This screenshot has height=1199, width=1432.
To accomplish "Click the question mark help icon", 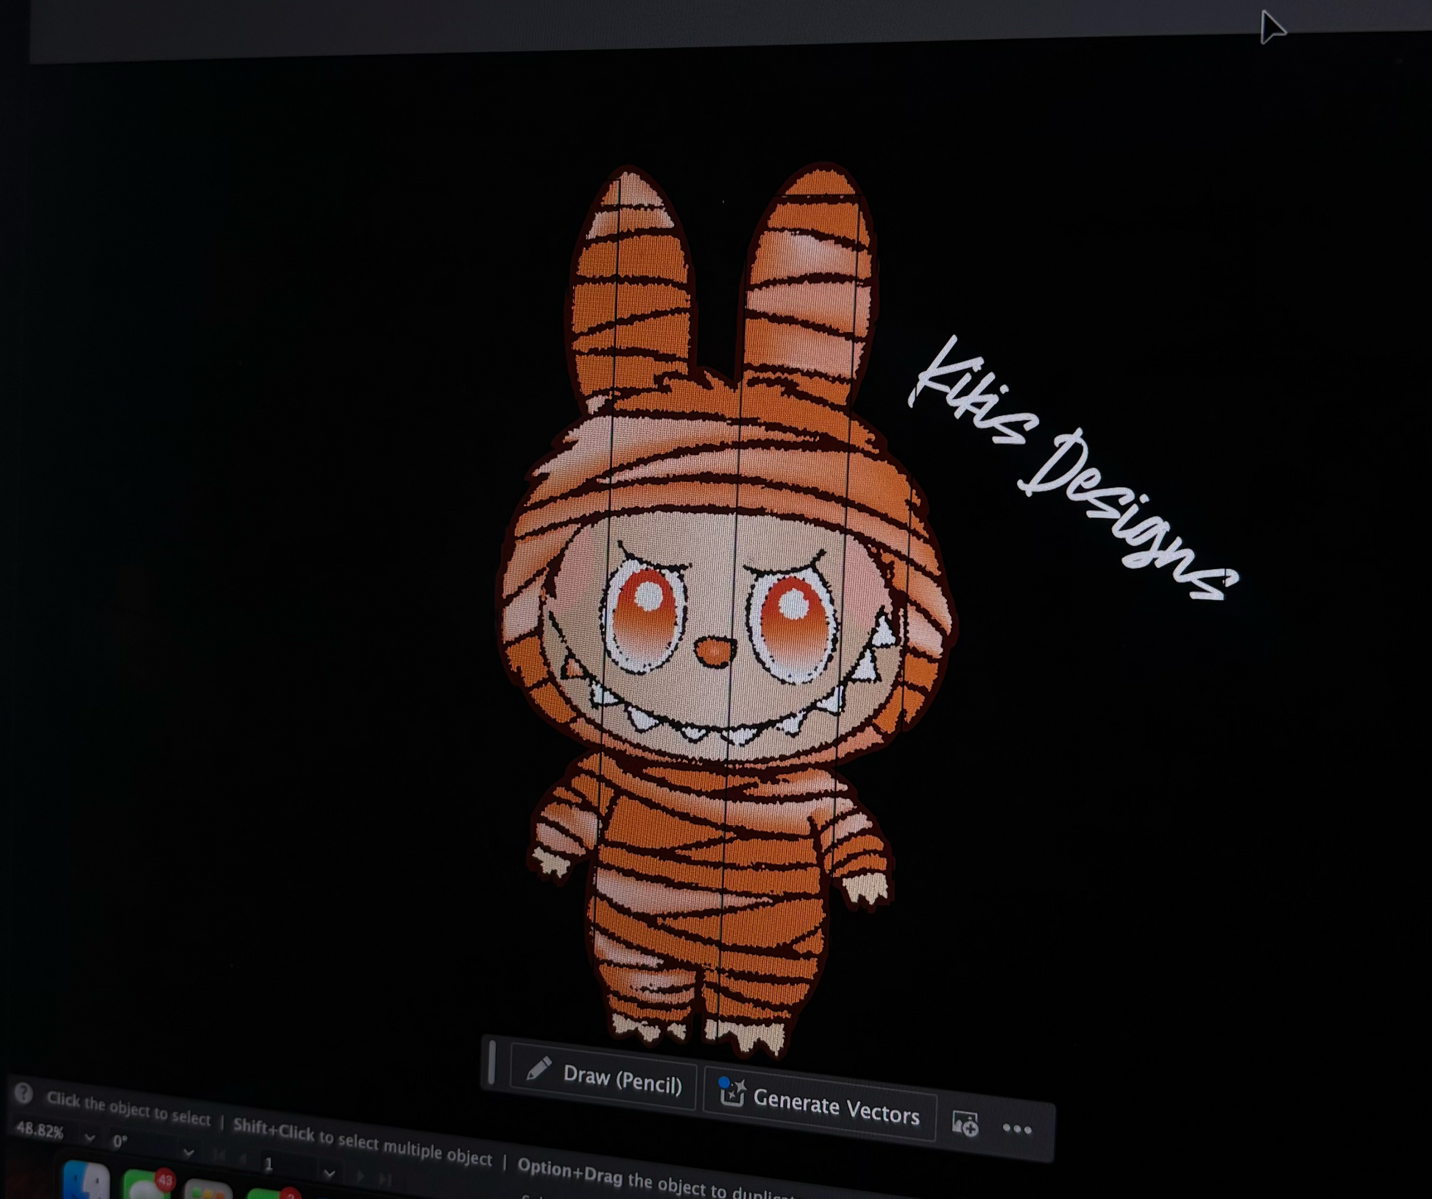I will (24, 1093).
